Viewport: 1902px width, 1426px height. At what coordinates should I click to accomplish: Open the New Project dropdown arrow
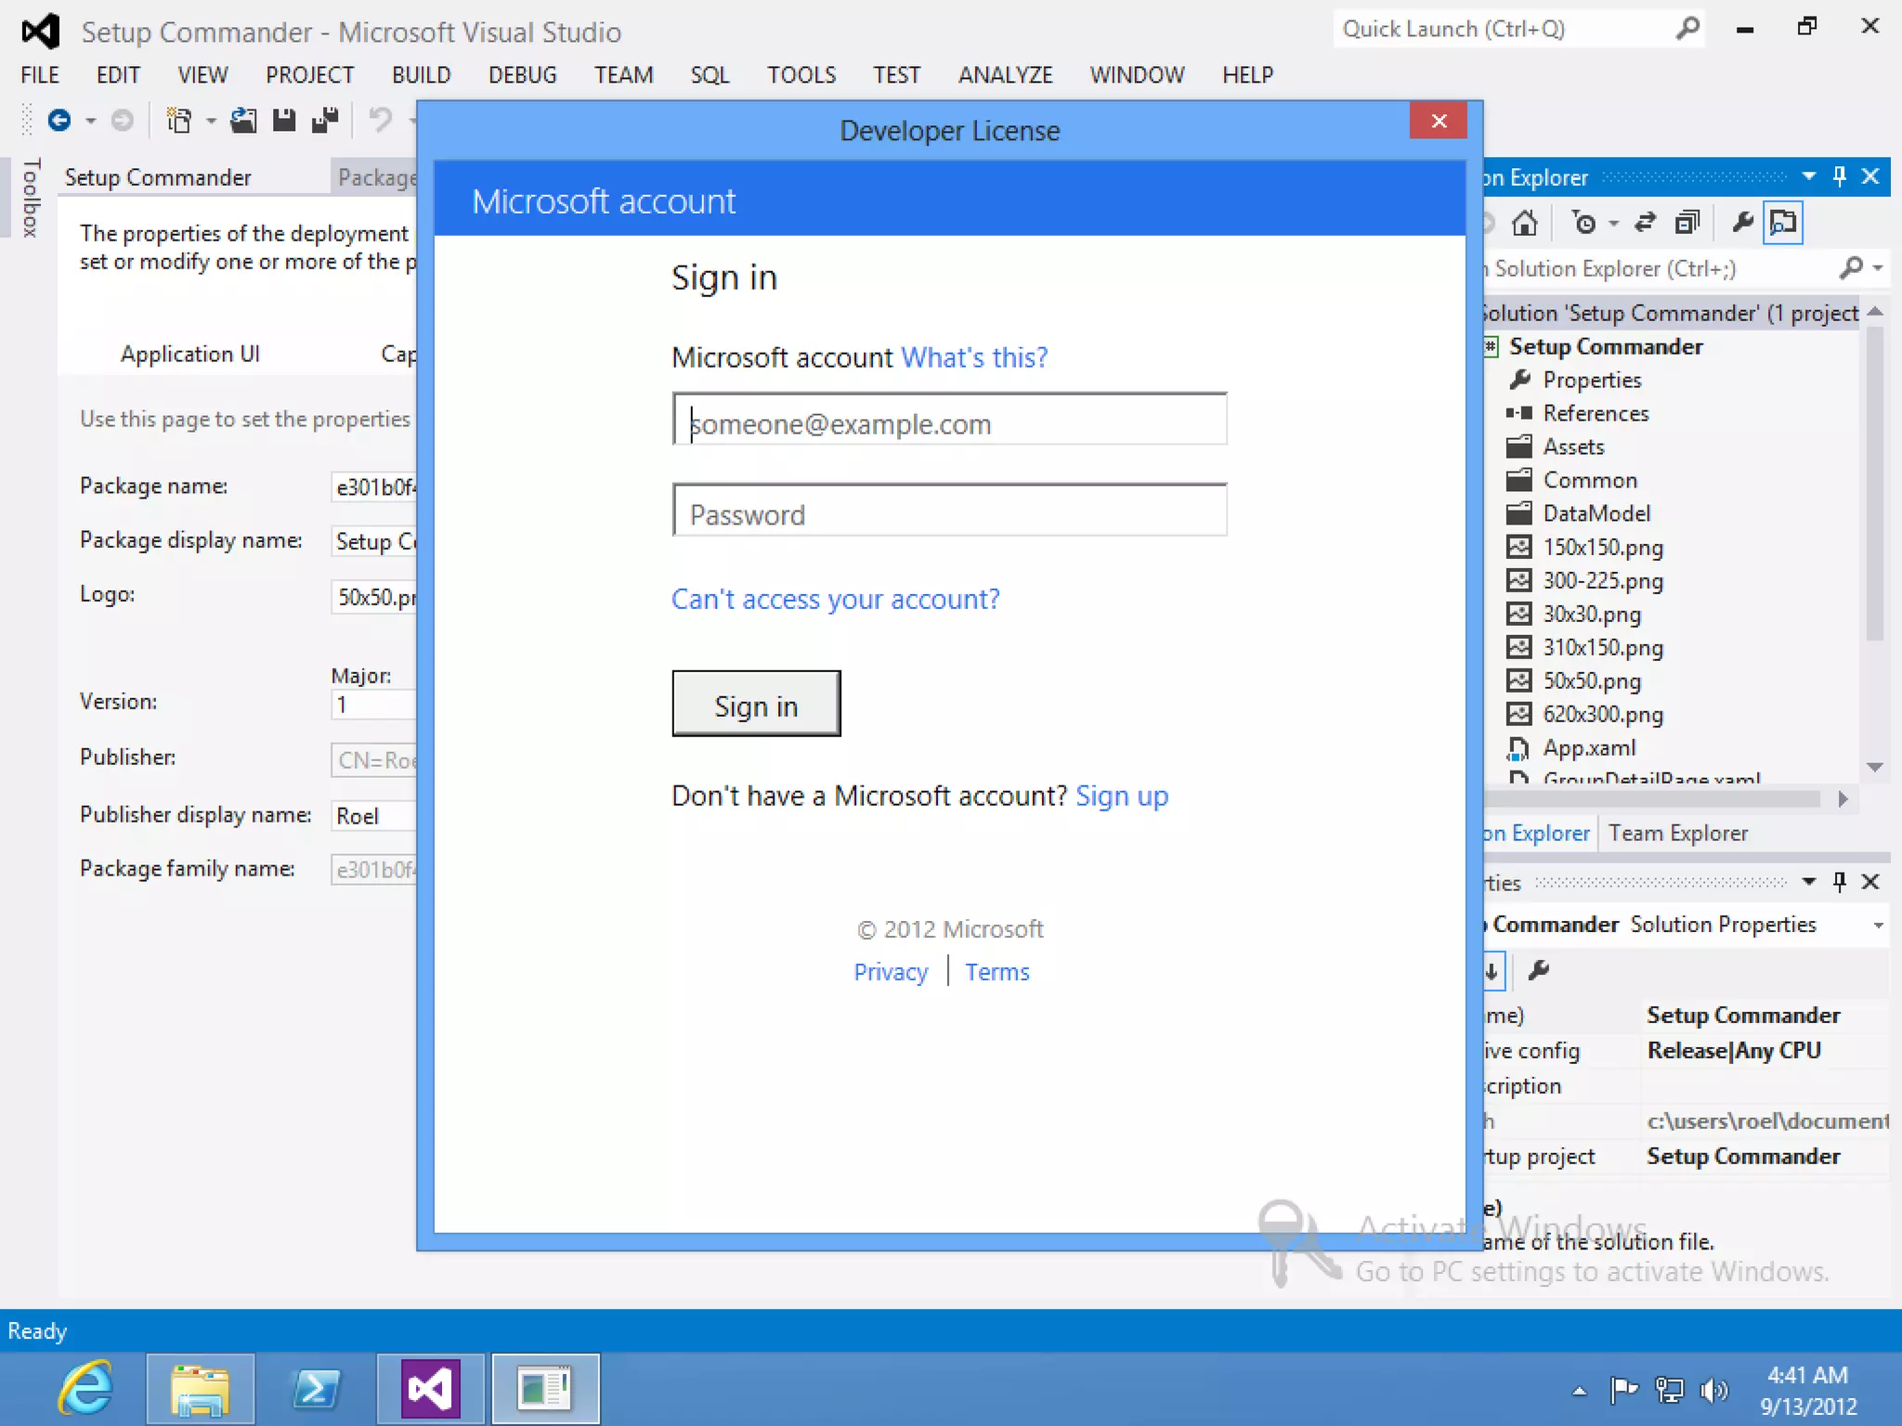[211, 121]
